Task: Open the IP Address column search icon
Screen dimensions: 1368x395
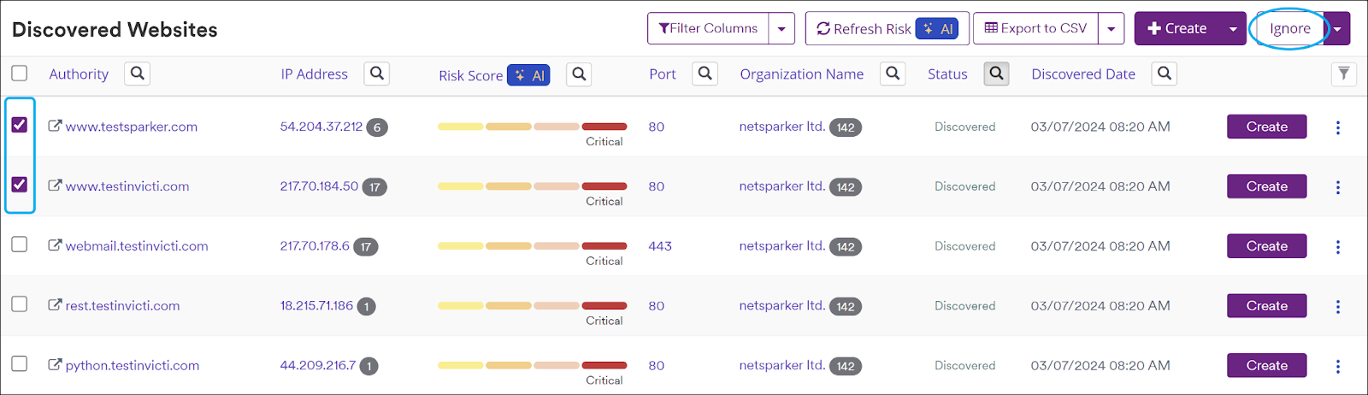Action: (x=377, y=74)
